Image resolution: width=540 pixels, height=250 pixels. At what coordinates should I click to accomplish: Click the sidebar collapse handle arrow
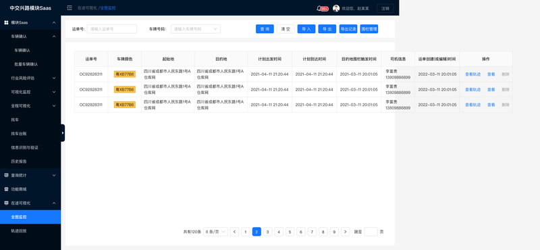pyautogui.click(x=63, y=132)
